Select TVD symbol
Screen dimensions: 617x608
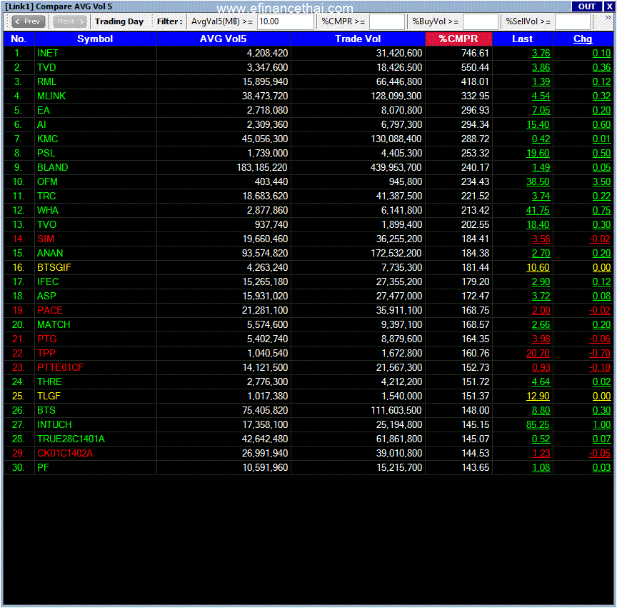(46, 67)
